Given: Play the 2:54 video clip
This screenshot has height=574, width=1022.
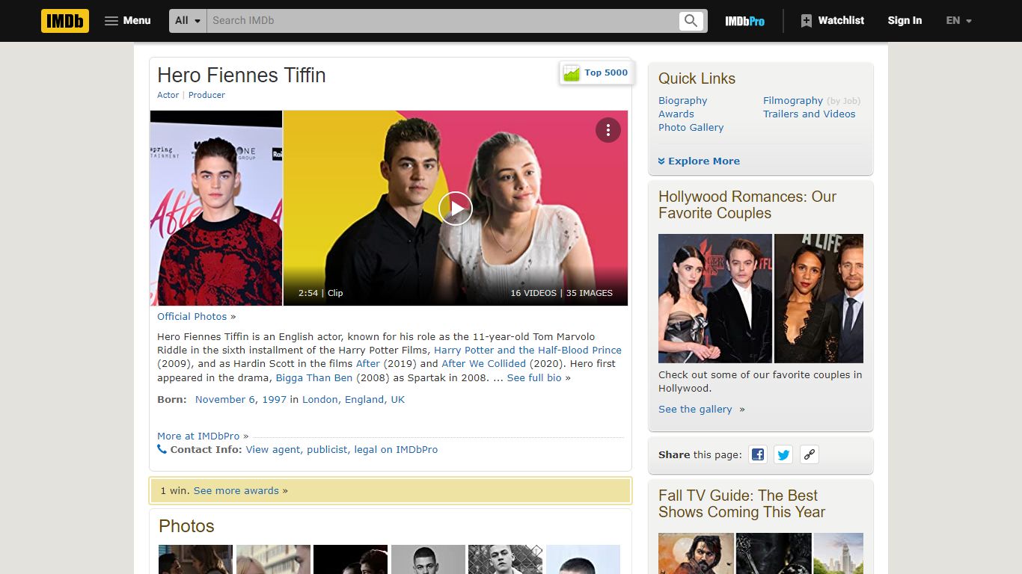Looking at the screenshot, I should 456,208.
